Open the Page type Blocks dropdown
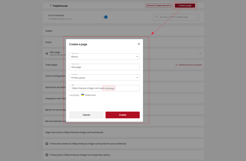 pos(104,57)
